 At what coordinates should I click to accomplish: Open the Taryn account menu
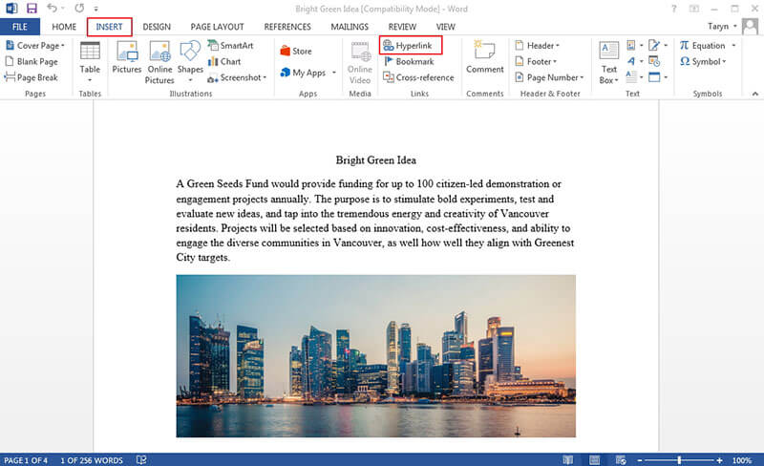click(722, 27)
